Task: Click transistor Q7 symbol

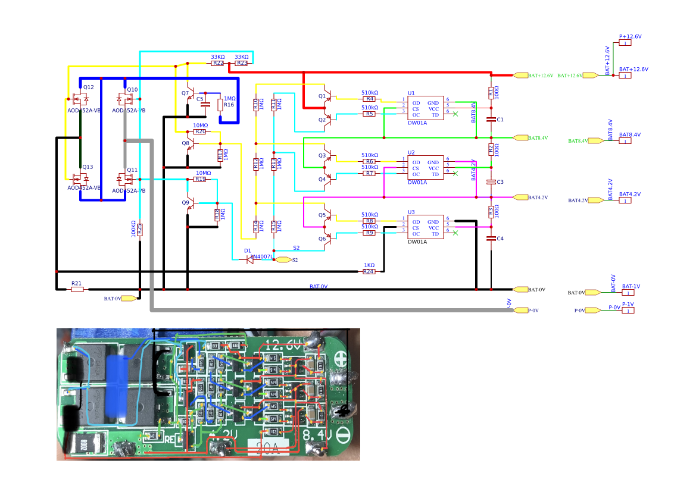Action: click(x=190, y=94)
